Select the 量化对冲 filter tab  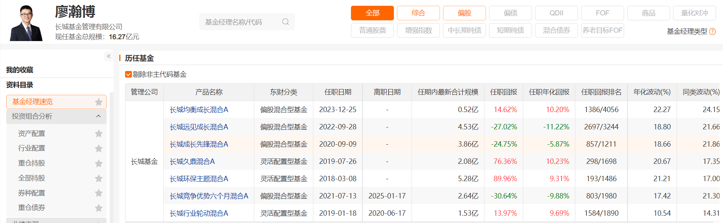point(694,13)
